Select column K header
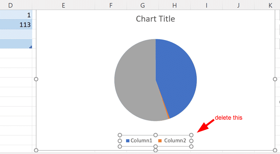The image size is (280, 154). click(270, 5)
